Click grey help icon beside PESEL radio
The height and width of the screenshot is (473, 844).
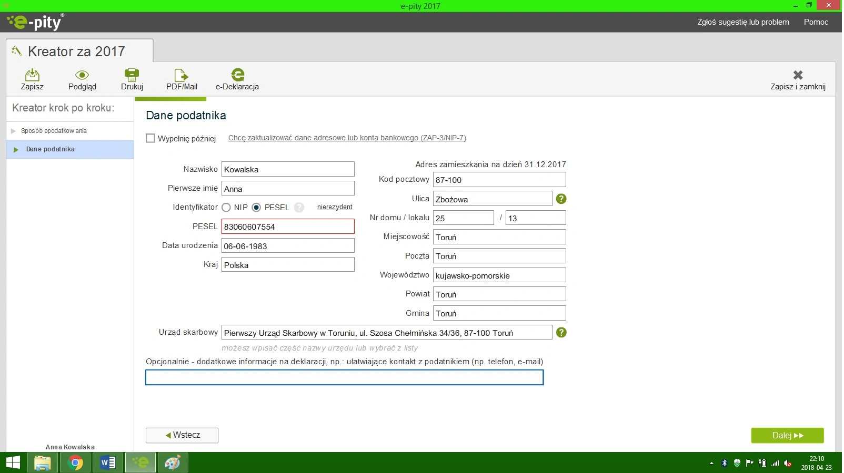(299, 207)
